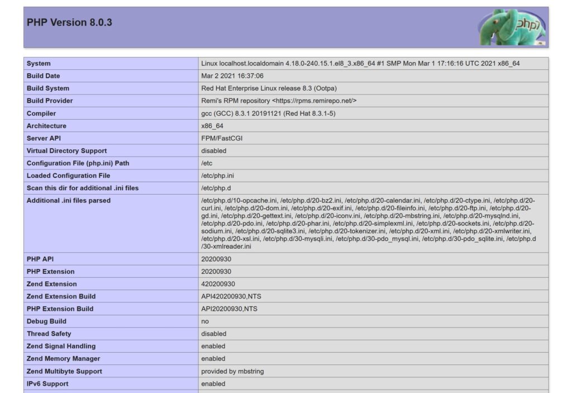Click the 'Build System' label
The width and height of the screenshot is (572, 393).
click(48, 88)
